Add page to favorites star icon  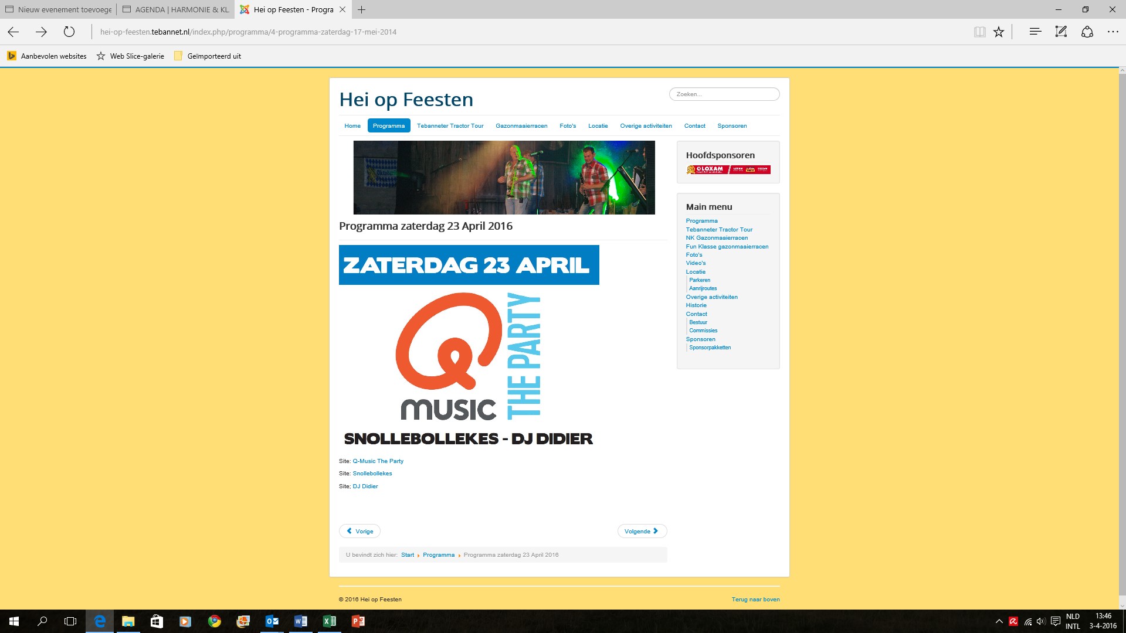pyautogui.click(x=999, y=32)
